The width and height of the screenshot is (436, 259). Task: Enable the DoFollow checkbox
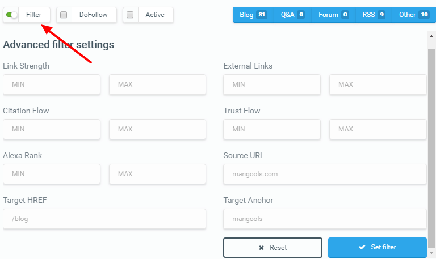click(x=64, y=15)
